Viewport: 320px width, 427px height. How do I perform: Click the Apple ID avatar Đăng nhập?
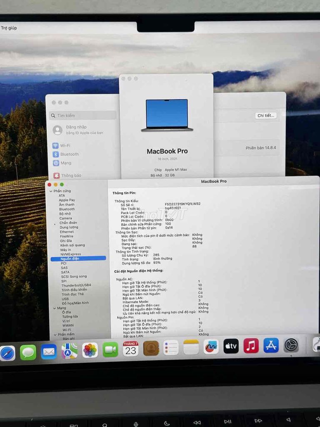pyautogui.click(x=57, y=130)
